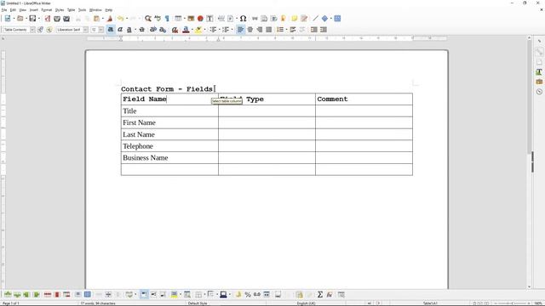Viewport: 545px width, 306px height.
Task: Click the Clone Formatting paintbrush icon
Action: pos(110,19)
